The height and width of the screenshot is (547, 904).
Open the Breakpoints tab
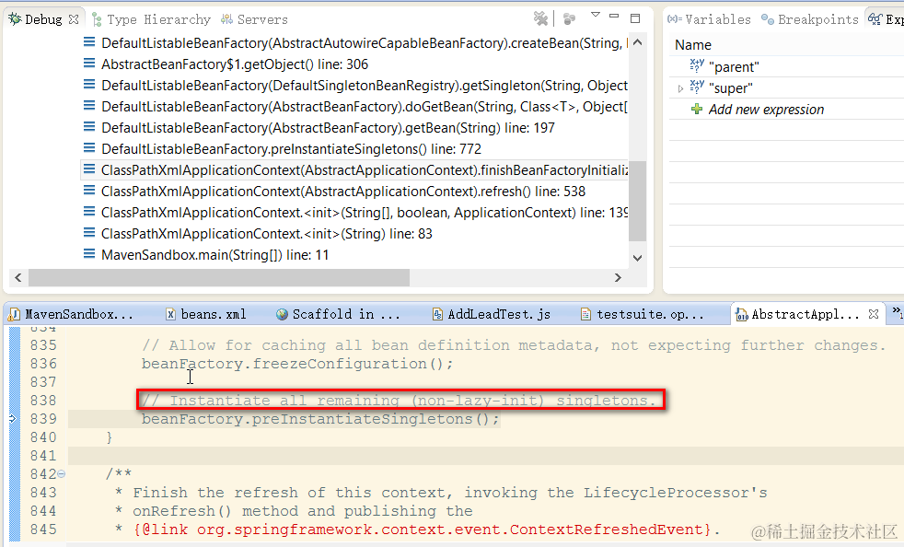(x=810, y=19)
